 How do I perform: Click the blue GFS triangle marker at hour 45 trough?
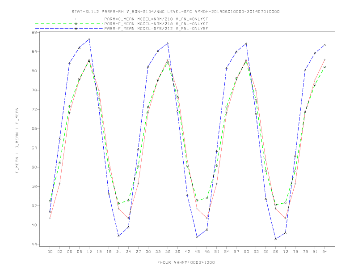(x=197, y=237)
